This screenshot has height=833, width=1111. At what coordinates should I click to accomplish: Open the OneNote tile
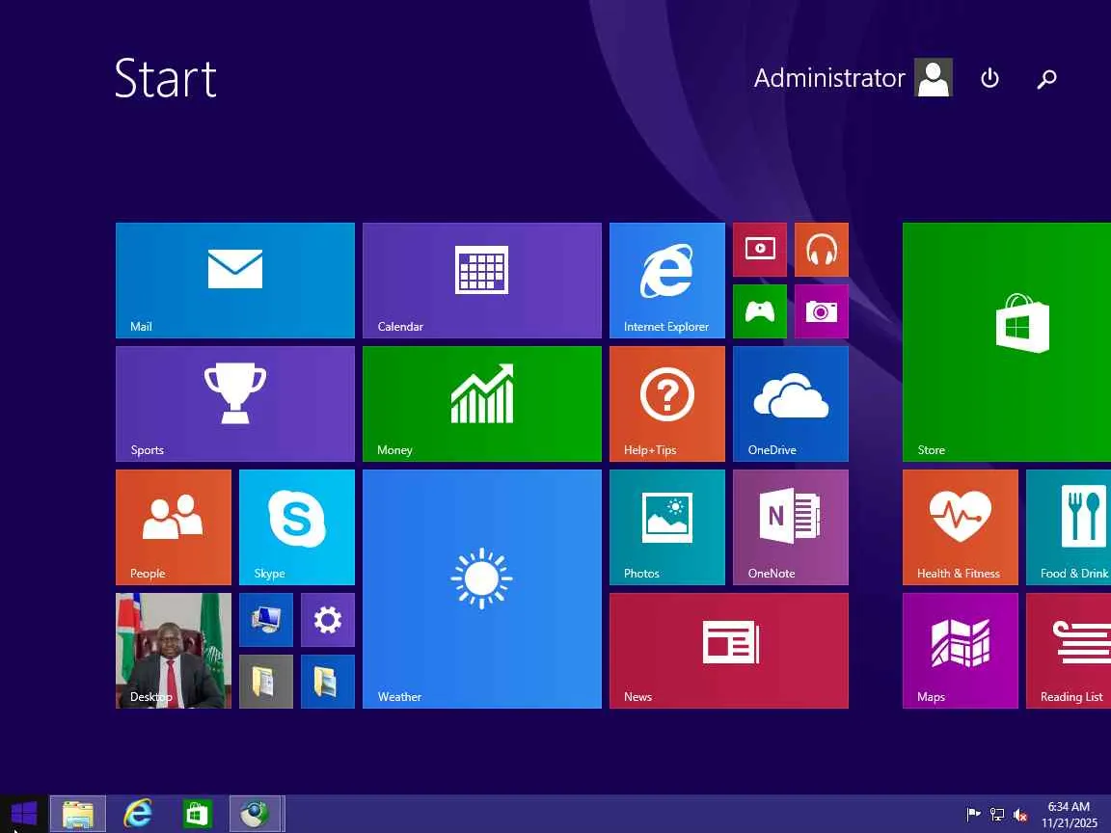(x=791, y=527)
